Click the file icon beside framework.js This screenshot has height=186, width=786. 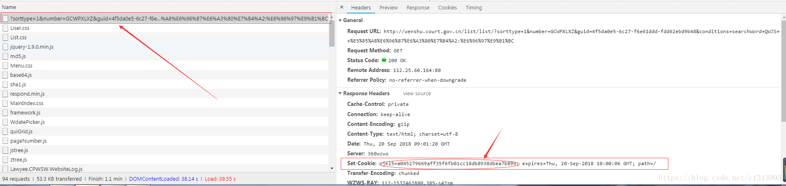click(5, 112)
